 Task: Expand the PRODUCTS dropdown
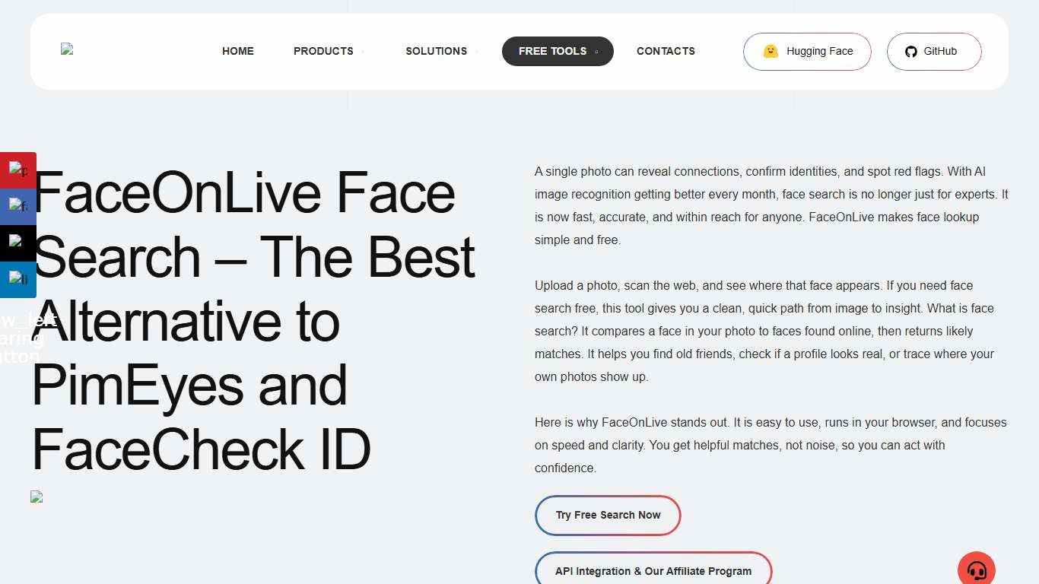pos(363,52)
